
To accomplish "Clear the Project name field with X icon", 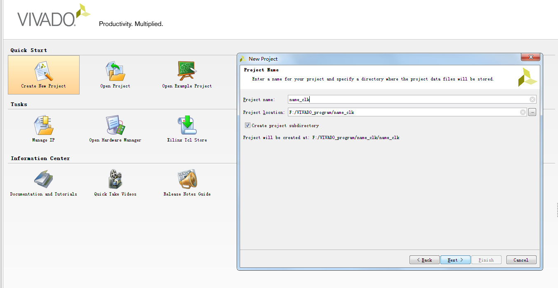I will click(532, 99).
